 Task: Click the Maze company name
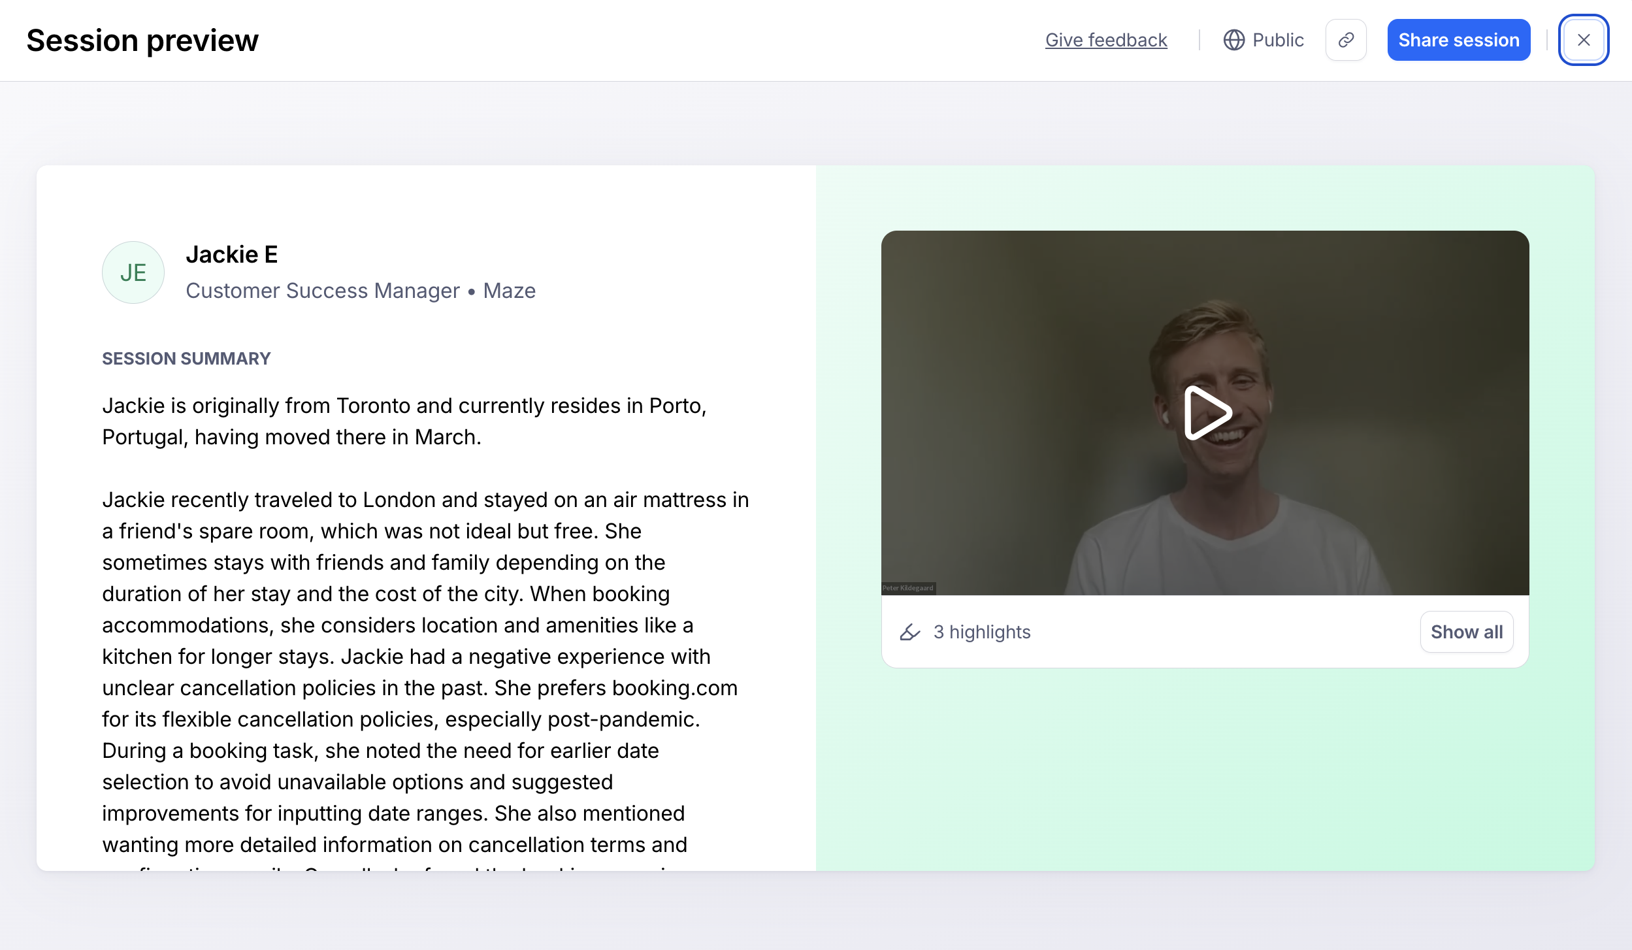(509, 291)
